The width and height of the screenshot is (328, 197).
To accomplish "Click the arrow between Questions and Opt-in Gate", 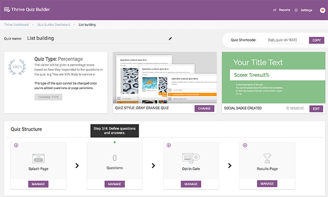I will coord(153,166).
